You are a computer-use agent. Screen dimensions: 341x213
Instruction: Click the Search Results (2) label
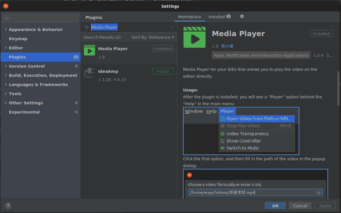102,37
